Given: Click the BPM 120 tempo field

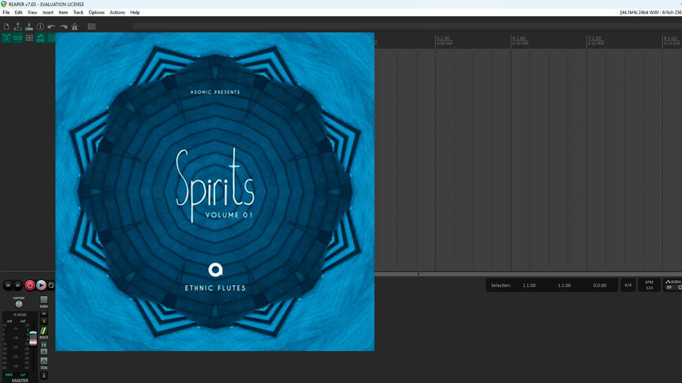Looking at the screenshot, I should click(649, 285).
